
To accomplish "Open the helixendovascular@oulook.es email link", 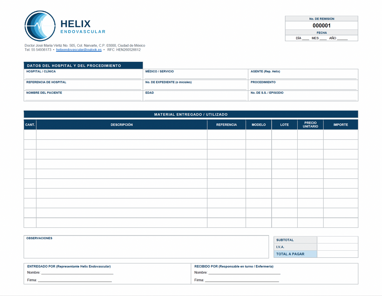I will tap(79, 50).
